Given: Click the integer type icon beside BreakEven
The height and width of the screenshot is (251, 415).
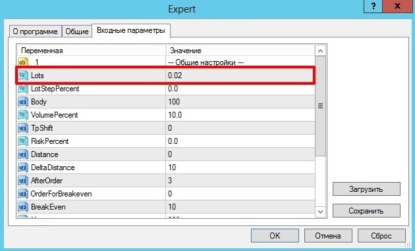Looking at the screenshot, I should [x=23, y=207].
